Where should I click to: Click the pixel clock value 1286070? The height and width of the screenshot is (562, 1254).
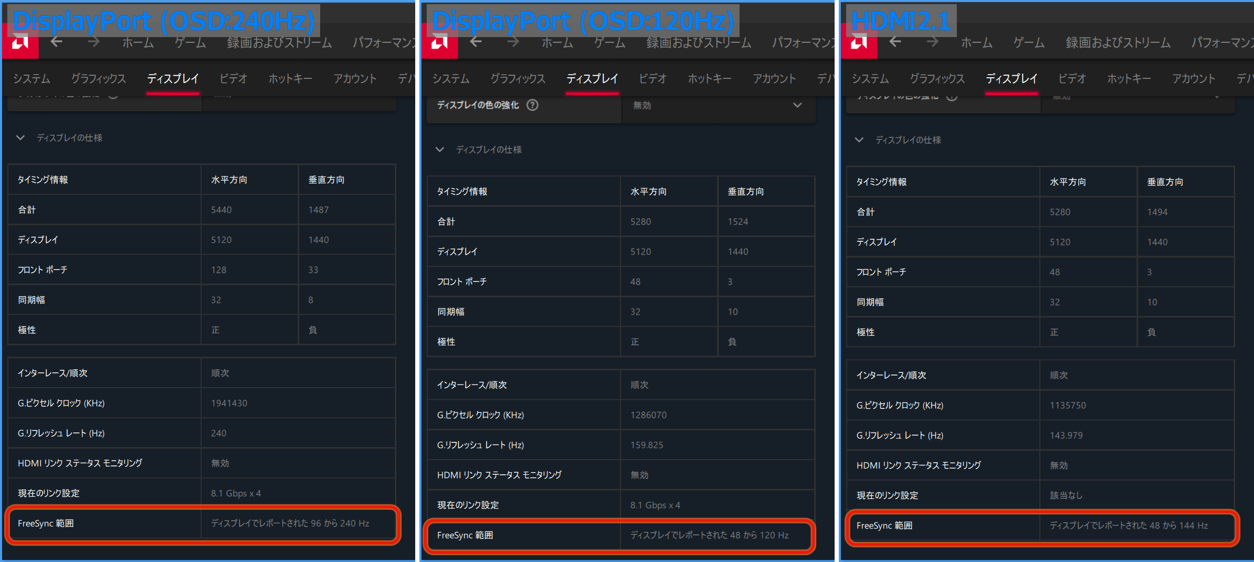click(649, 415)
